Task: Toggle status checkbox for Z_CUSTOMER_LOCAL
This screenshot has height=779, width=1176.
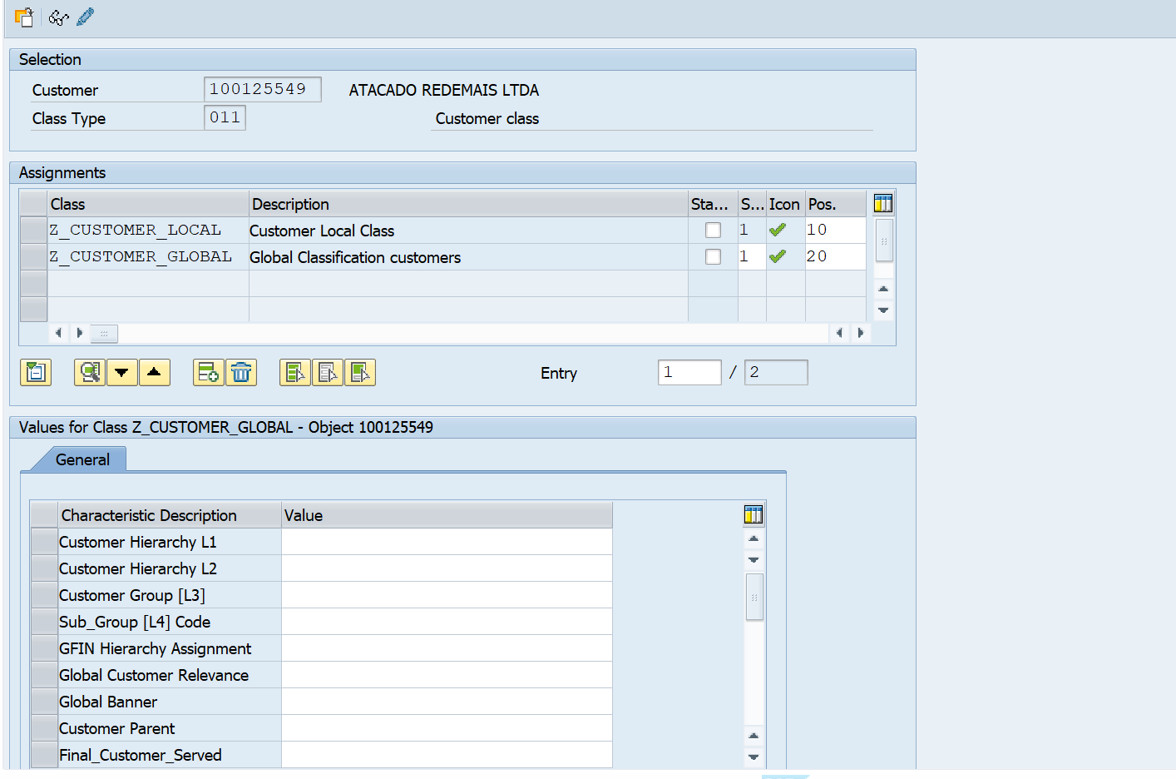Action: (713, 230)
